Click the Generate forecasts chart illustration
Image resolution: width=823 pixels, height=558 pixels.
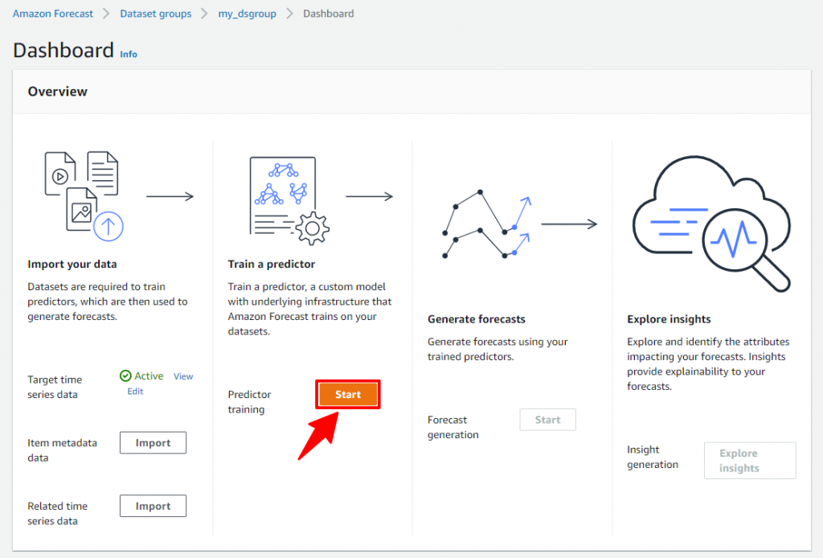click(487, 224)
